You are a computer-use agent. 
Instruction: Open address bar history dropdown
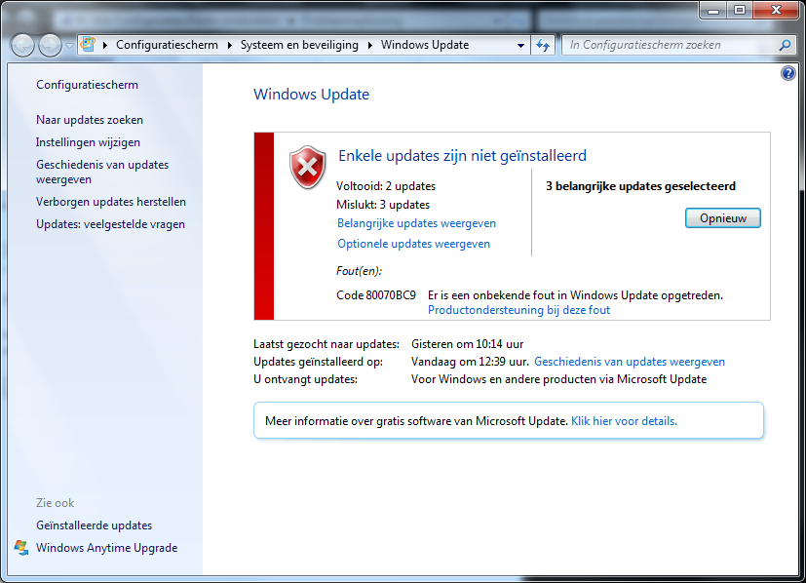[520, 45]
